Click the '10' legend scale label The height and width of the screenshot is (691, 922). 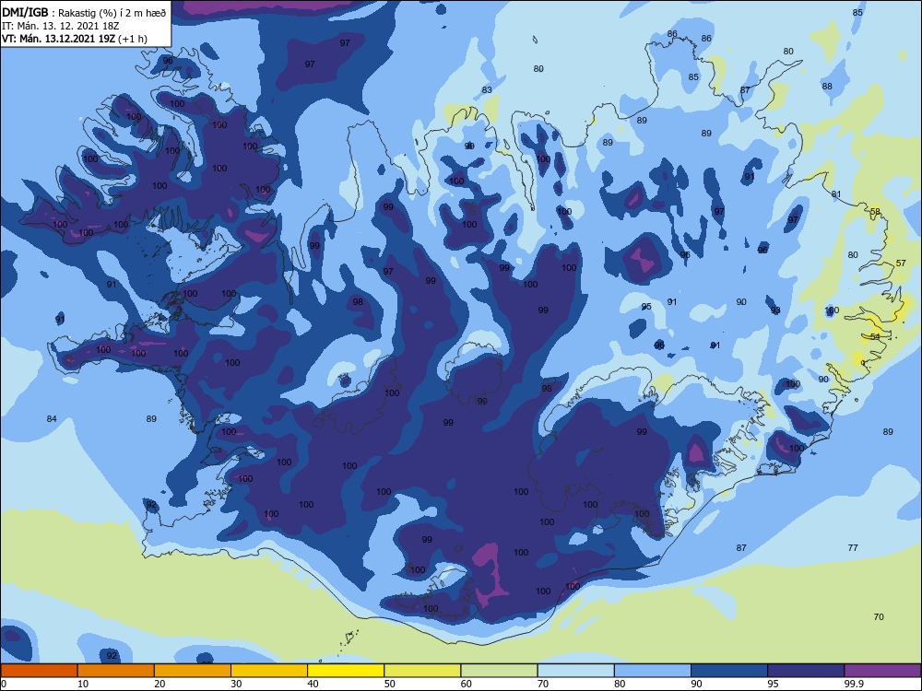click(83, 684)
